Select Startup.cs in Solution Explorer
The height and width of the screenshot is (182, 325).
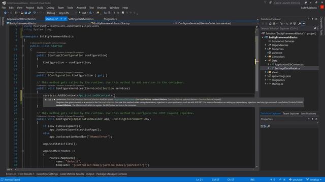point(277,84)
